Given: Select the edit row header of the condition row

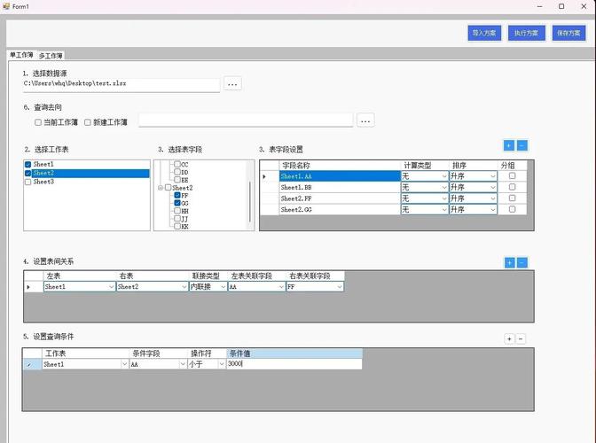Looking at the screenshot, I should [x=32, y=364].
